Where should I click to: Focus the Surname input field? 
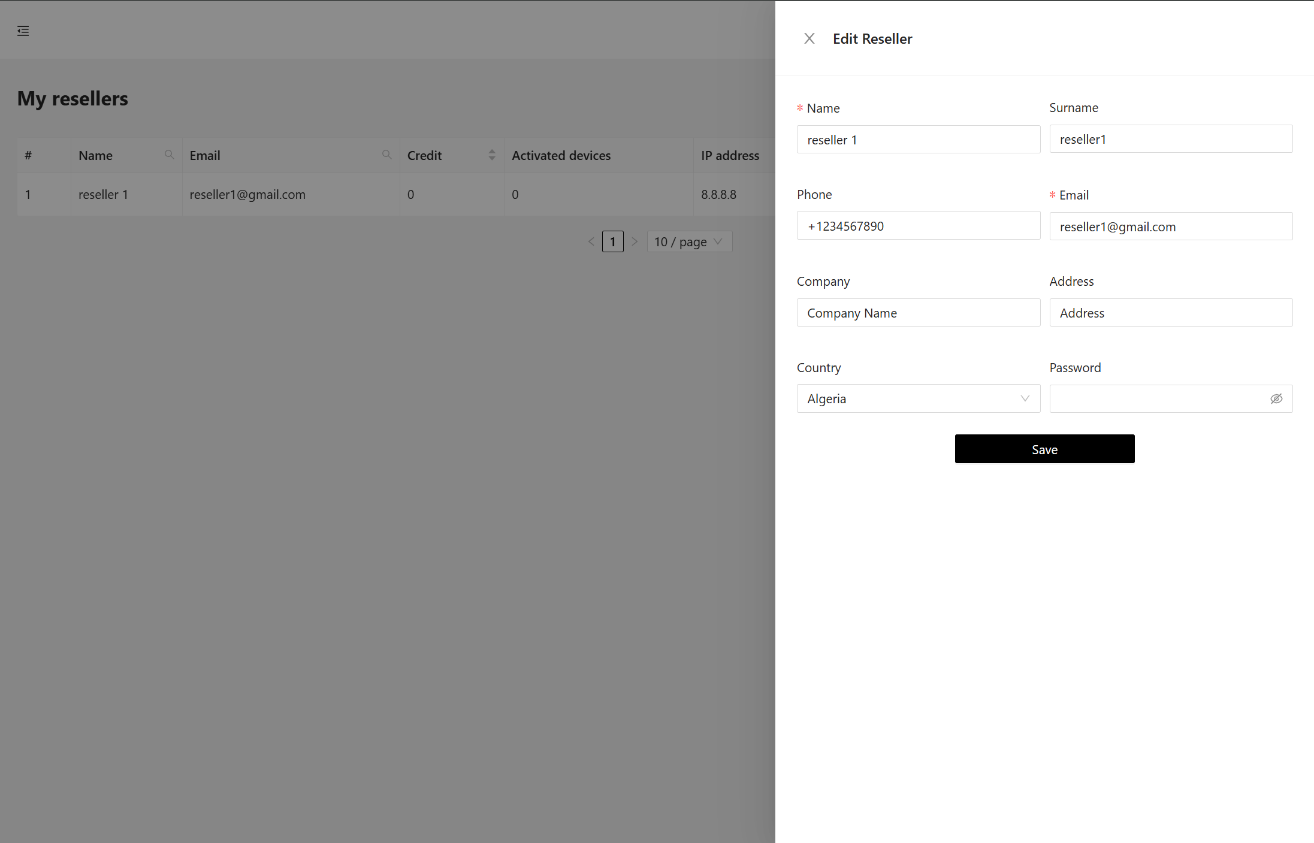1171,139
